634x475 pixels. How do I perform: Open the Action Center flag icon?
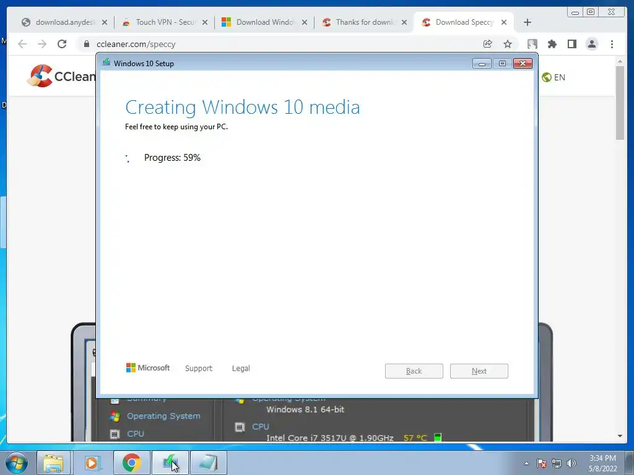[541, 463]
